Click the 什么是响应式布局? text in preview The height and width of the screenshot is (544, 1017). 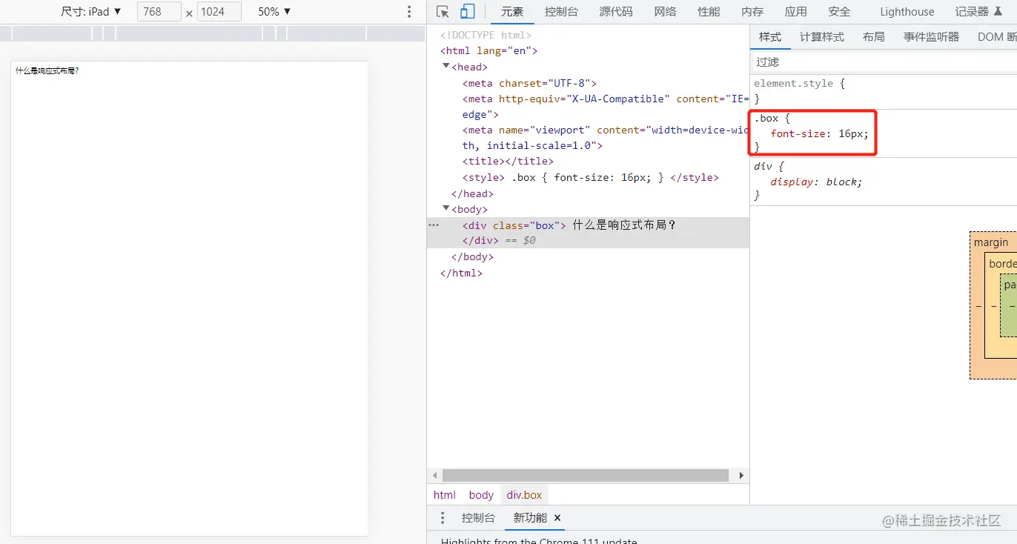tap(47, 71)
